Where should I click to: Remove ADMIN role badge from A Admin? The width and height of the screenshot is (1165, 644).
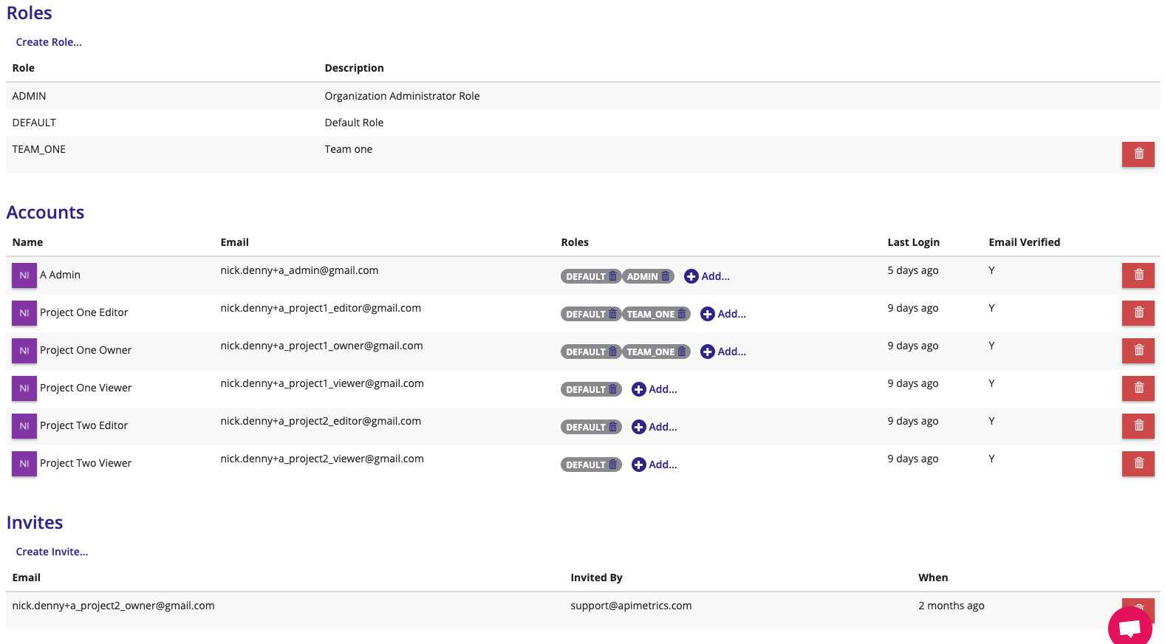[666, 276]
